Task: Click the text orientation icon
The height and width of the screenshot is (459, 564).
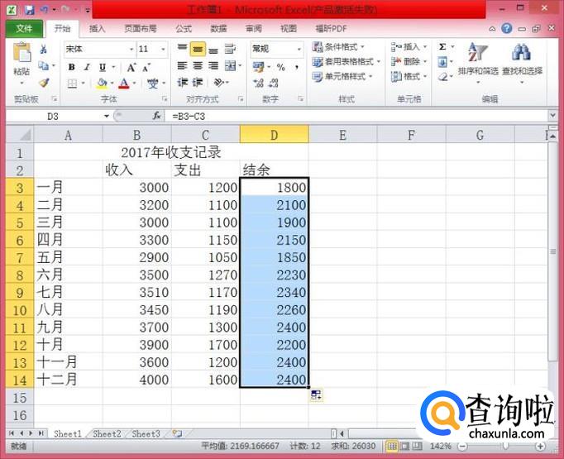Action: point(219,83)
